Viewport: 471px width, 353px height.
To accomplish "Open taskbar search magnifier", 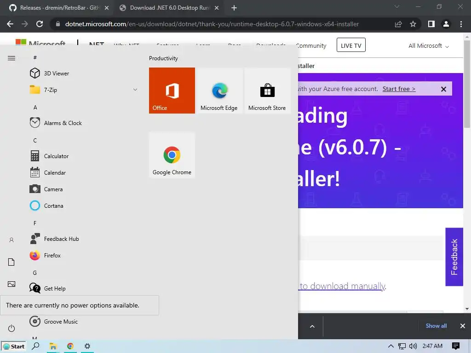I will pos(36,346).
